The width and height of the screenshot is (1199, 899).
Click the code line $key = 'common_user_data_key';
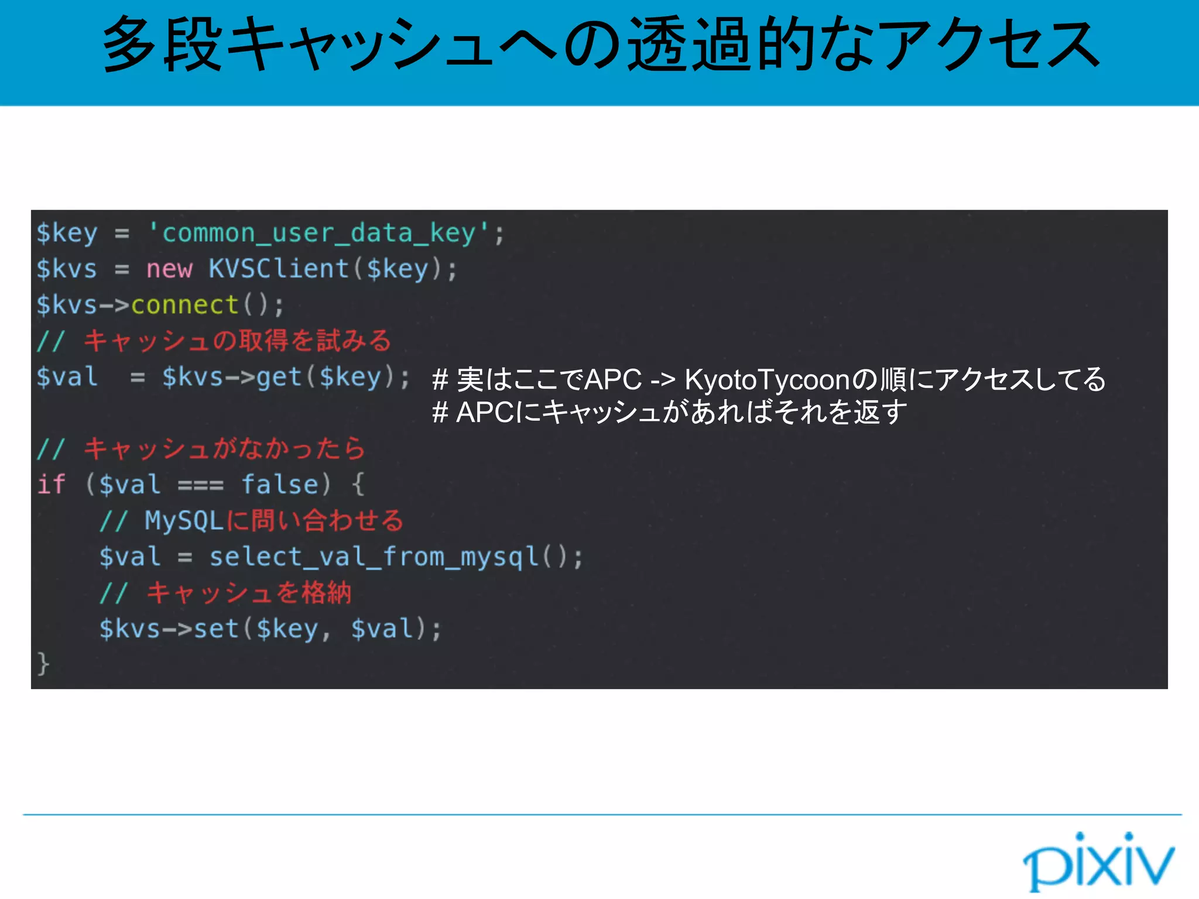point(270,234)
